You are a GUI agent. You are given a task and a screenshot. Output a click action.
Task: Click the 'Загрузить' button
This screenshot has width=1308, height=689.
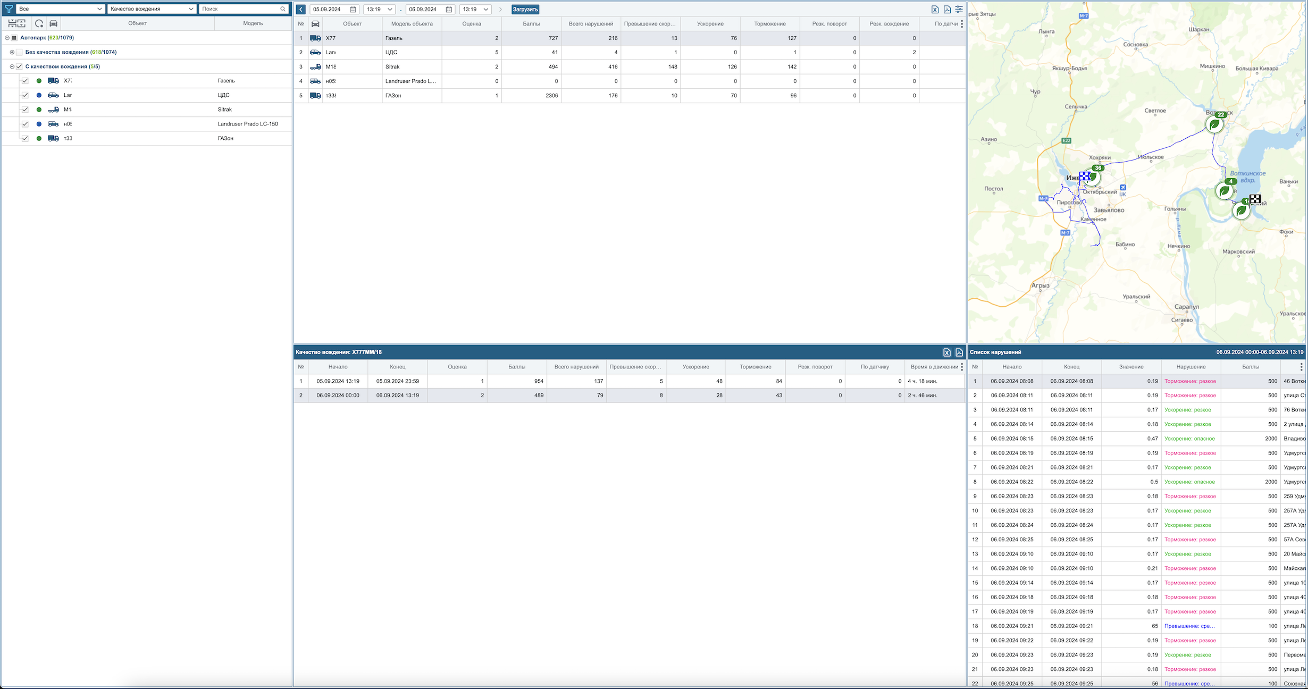click(525, 9)
